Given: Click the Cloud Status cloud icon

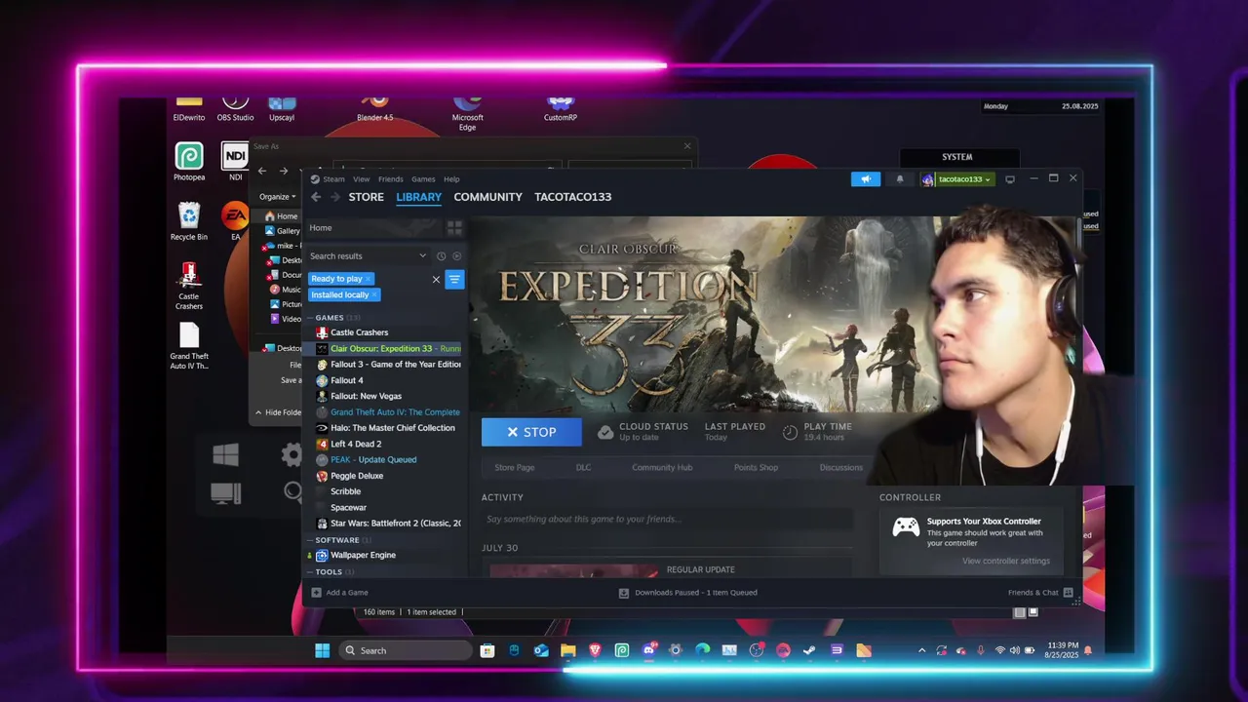Looking at the screenshot, I should 605,431.
